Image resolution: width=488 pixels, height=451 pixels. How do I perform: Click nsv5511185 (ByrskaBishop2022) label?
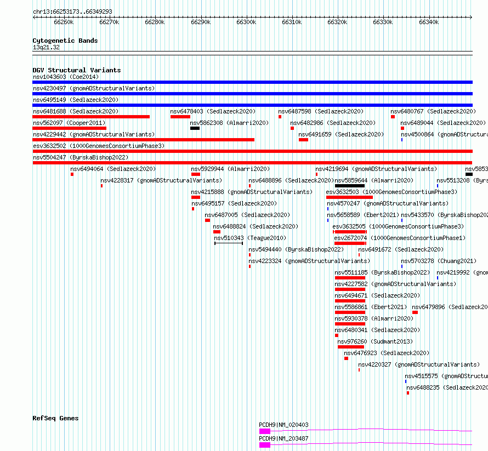(x=382, y=272)
